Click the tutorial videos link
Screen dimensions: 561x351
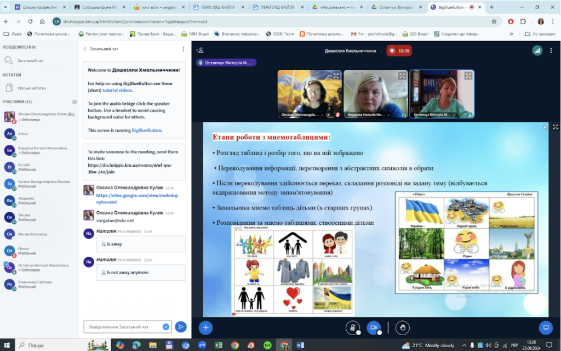117,90
